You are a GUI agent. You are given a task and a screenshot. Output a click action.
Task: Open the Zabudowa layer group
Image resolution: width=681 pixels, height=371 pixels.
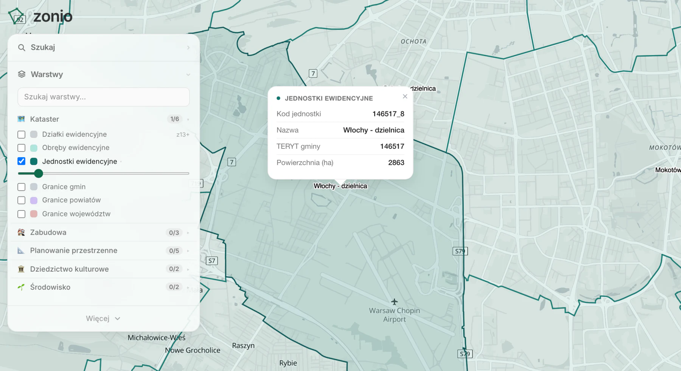(103, 232)
